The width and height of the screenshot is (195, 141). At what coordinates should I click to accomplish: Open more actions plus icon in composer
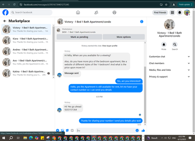pos(58,130)
